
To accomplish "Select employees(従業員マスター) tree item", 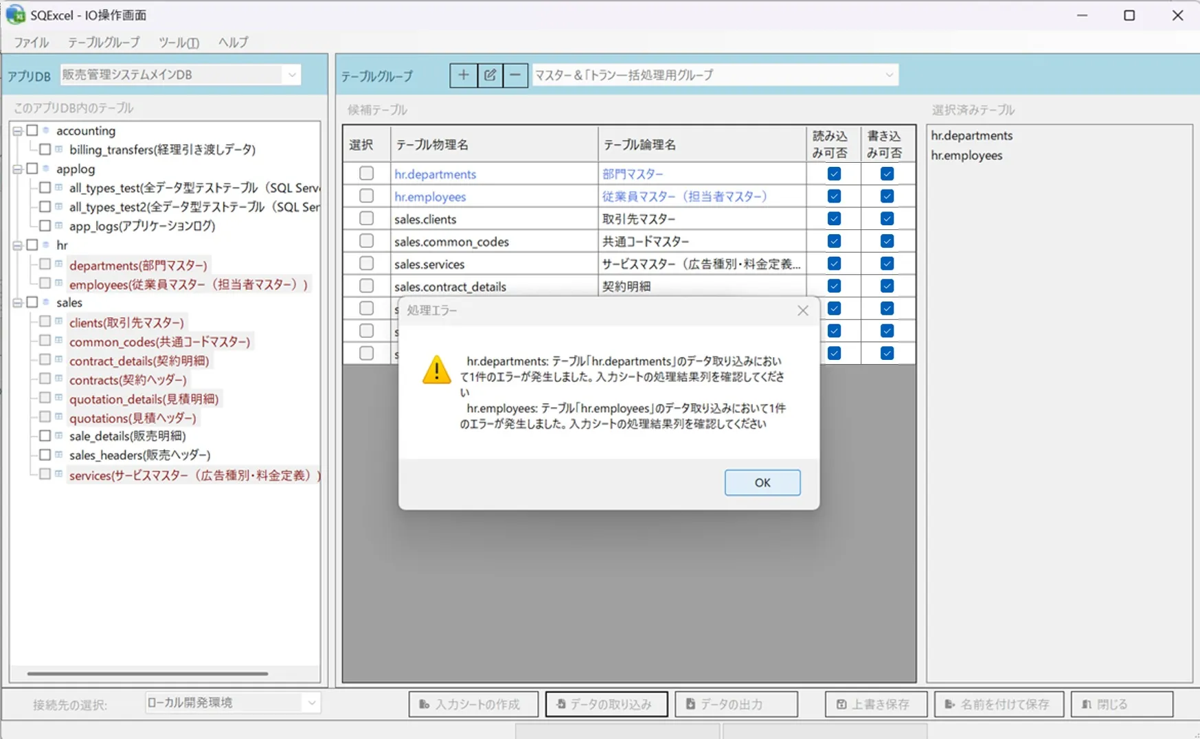I will pos(189,284).
